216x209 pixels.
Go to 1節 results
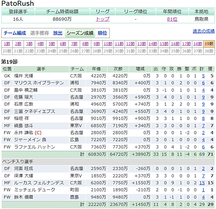pyautogui.click(x=7, y=44)
